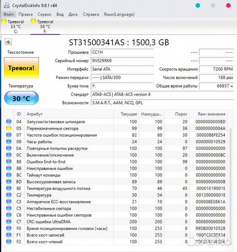Click the power-on count 188 раз field
This screenshot has width=237, height=252.
click(x=216, y=77)
